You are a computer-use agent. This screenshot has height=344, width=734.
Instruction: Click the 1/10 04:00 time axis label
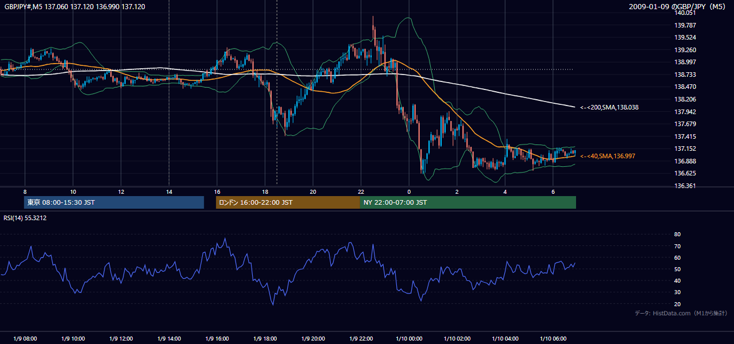click(505, 338)
